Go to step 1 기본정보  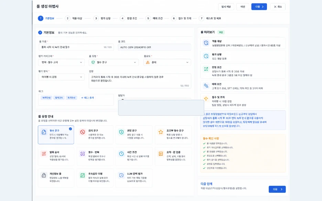46,18
